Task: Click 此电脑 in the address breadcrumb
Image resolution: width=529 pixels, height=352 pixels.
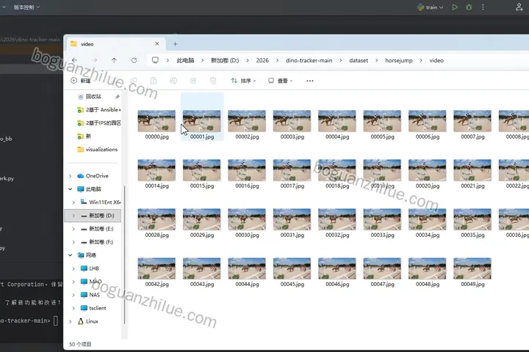Action: click(185, 60)
